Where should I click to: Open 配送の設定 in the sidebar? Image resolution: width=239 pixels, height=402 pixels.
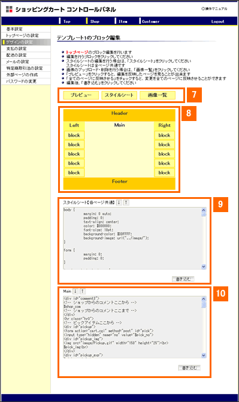(26, 55)
